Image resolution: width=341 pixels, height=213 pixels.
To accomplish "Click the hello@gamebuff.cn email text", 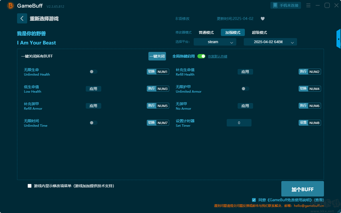I will [309, 206].
